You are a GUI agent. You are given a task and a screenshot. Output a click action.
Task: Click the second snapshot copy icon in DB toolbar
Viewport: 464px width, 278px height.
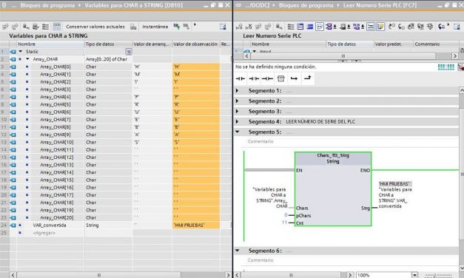(186, 27)
